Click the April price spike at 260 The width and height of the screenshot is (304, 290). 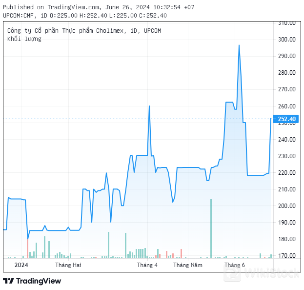[x=149, y=106]
